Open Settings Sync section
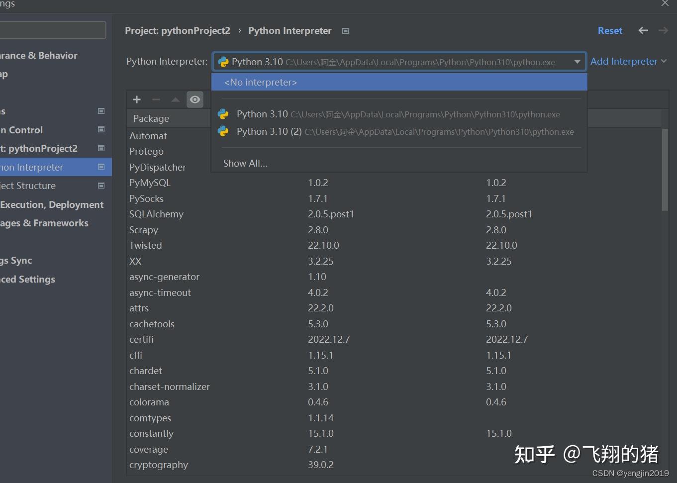677x483 pixels. point(16,260)
